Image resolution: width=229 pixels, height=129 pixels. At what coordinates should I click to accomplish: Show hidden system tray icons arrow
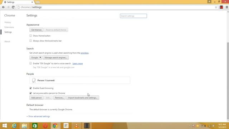[x=190, y=126]
